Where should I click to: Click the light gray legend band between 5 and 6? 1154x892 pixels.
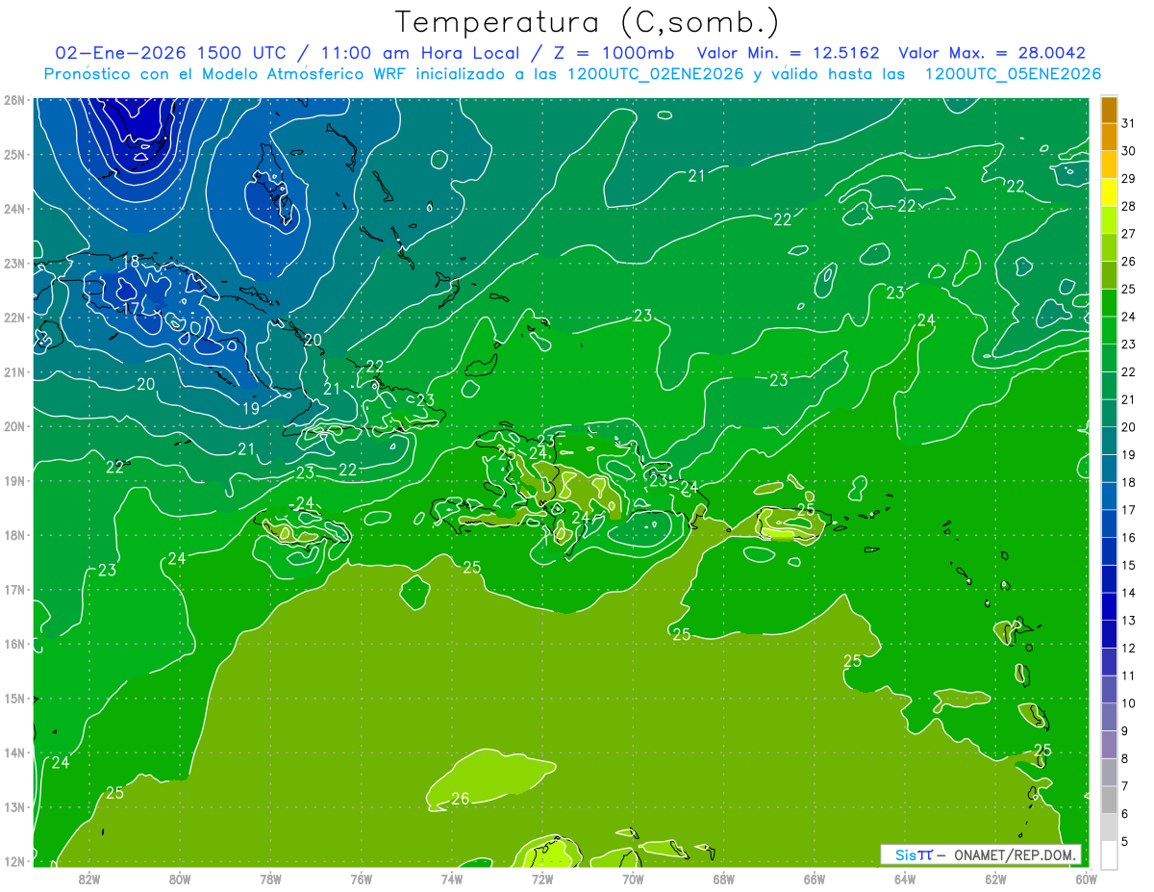(x=1109, y=828)
